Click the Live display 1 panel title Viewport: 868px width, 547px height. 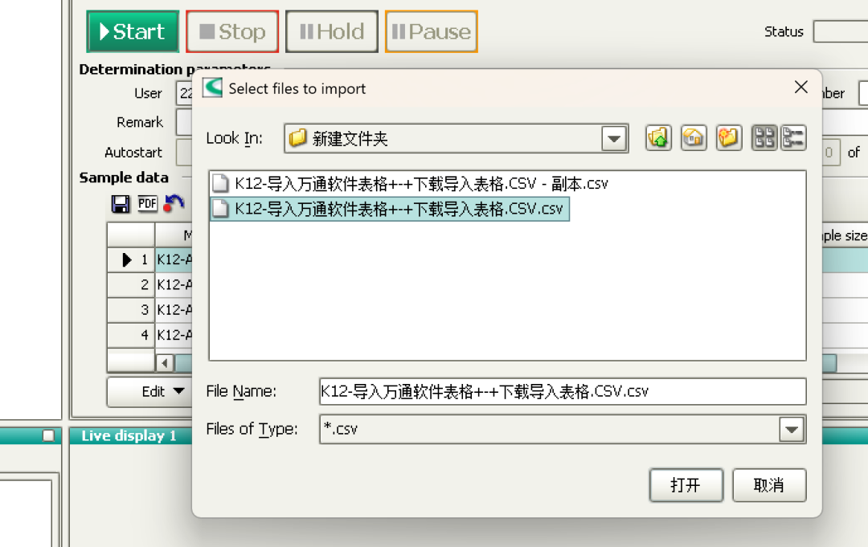129,436
